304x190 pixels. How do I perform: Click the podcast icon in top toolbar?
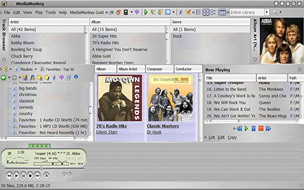(x=137, y=12)
